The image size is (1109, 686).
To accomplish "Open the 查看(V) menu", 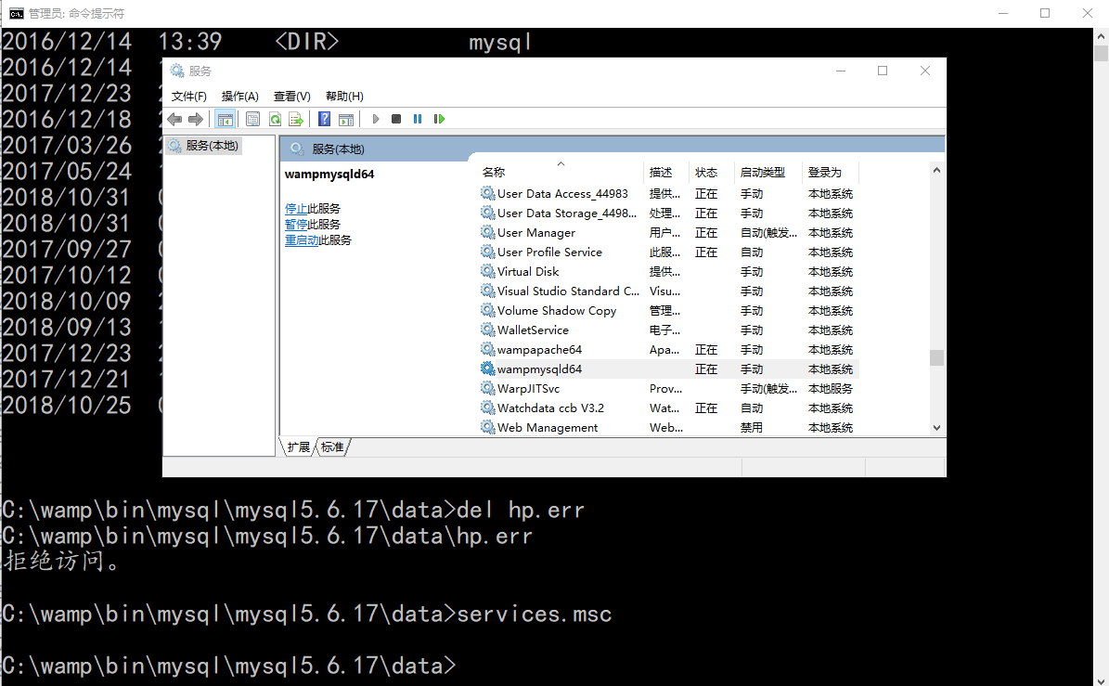I will tap(291, 97).
